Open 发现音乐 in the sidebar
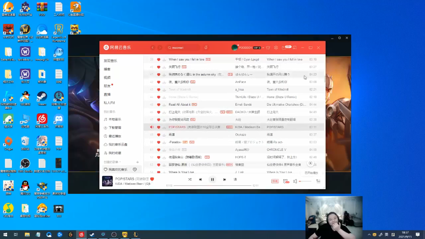The height and width of the screenshot is (239, 425). point(110,61)
